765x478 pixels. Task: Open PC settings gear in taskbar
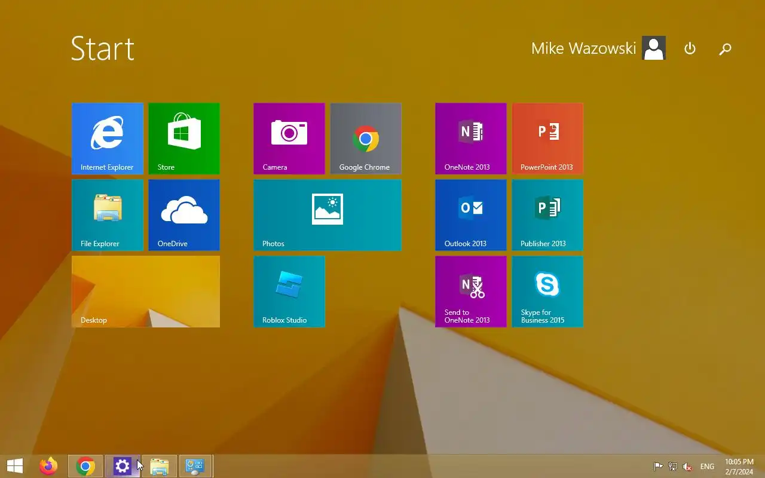click(x=123, y=466)
